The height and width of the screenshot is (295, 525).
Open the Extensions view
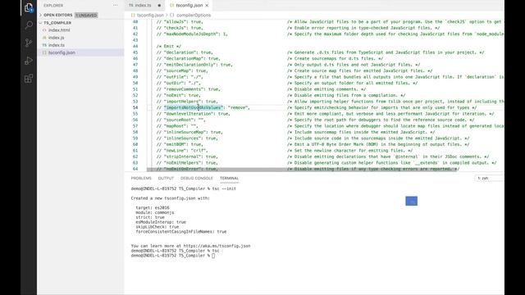click(x=29, y=79)
